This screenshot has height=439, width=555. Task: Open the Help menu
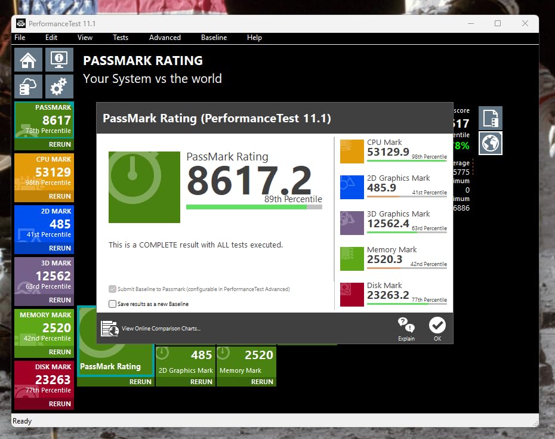point(254,38)
